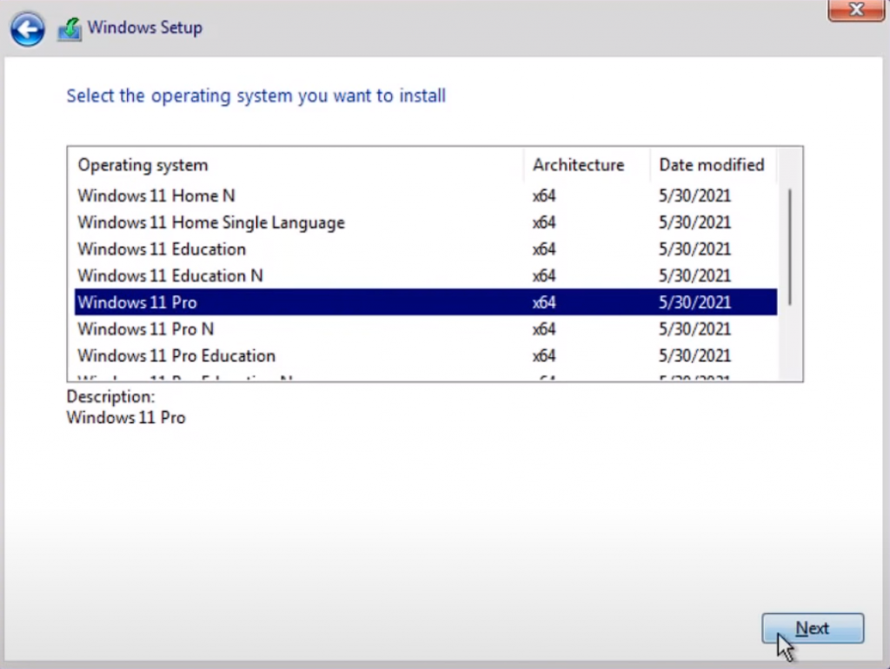Image resolution: width=890 pixels, height=669 pixels.
Task: Click the Date modified column header
Action: pos(713,165)
